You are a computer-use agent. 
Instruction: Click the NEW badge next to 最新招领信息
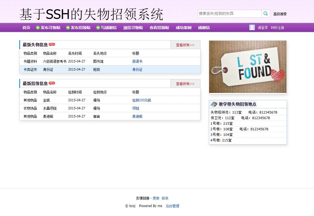(52, 83)
